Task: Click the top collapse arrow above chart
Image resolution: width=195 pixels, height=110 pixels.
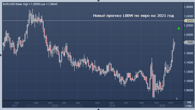Action: tap(98, 1)
